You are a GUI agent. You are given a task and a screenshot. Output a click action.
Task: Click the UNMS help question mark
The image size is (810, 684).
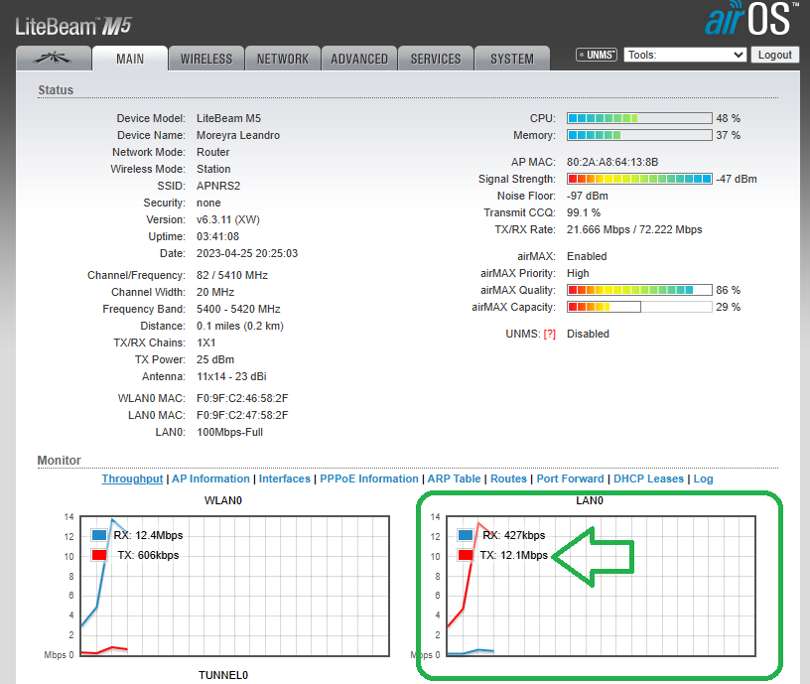pos(549,335)
